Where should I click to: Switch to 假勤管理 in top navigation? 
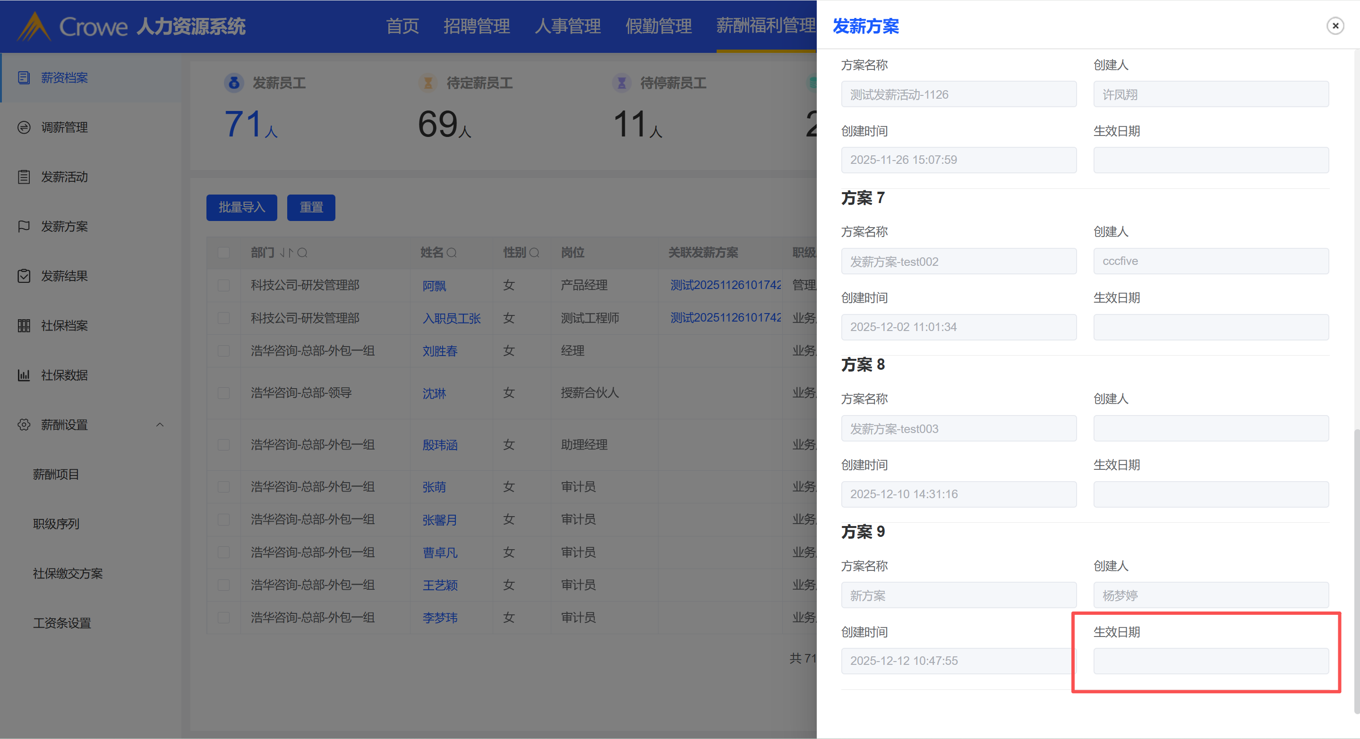click(x=659, y=26)
